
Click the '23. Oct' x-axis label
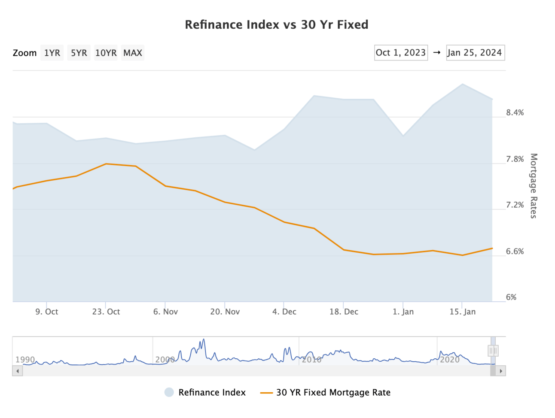click(x=106, y=312)
